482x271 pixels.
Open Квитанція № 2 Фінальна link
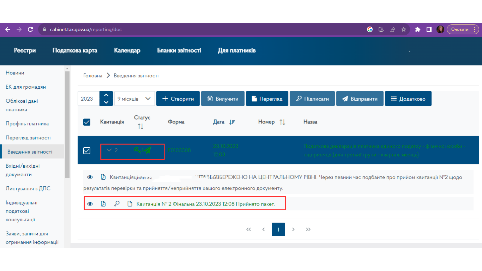(x=206, y=204)
